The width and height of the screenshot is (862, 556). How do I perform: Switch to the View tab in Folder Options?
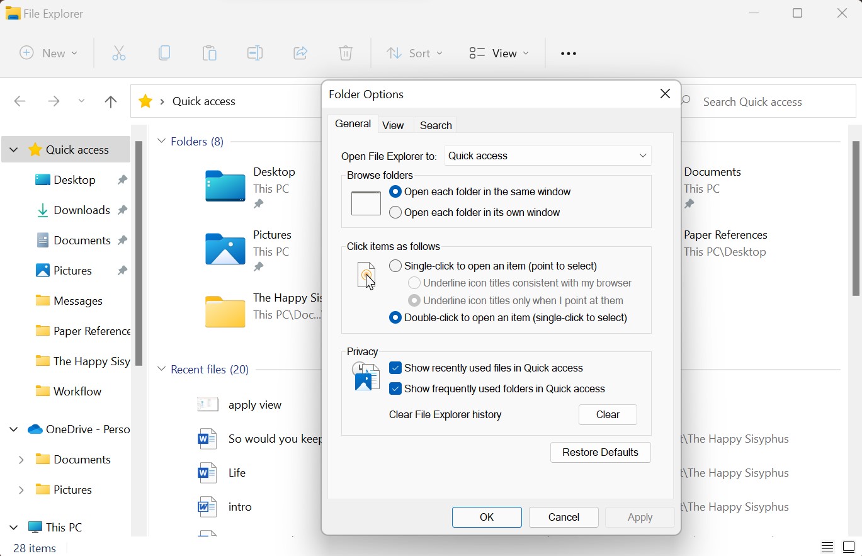point(393,125)
